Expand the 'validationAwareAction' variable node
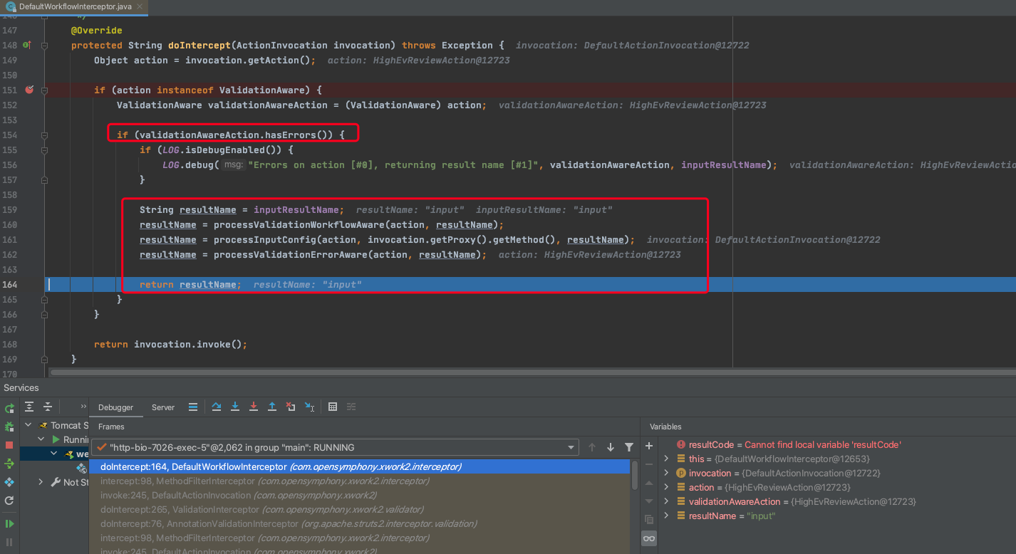This screenshot has height=554, width=1016. tap(666, 501)
